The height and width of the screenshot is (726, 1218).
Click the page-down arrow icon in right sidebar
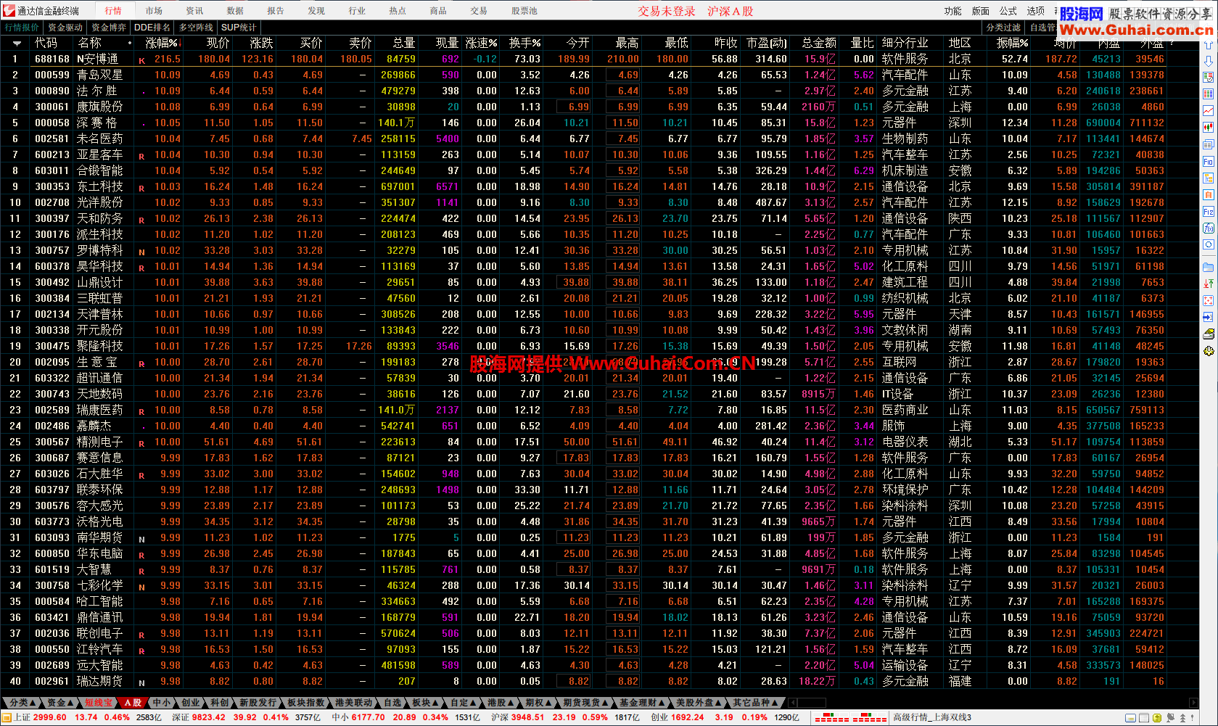[x=1208, y=62]
